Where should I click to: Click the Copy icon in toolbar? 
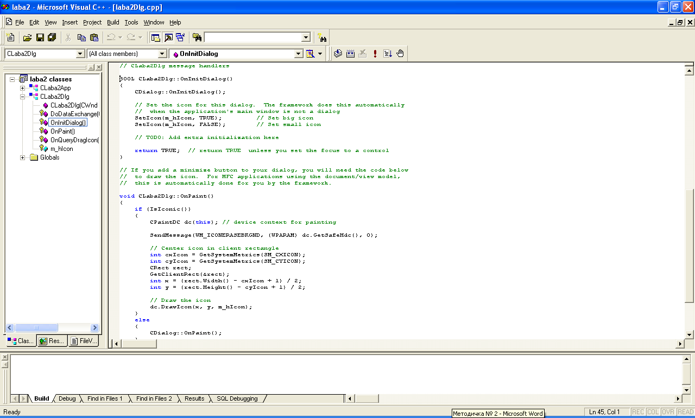pos(81,37)
